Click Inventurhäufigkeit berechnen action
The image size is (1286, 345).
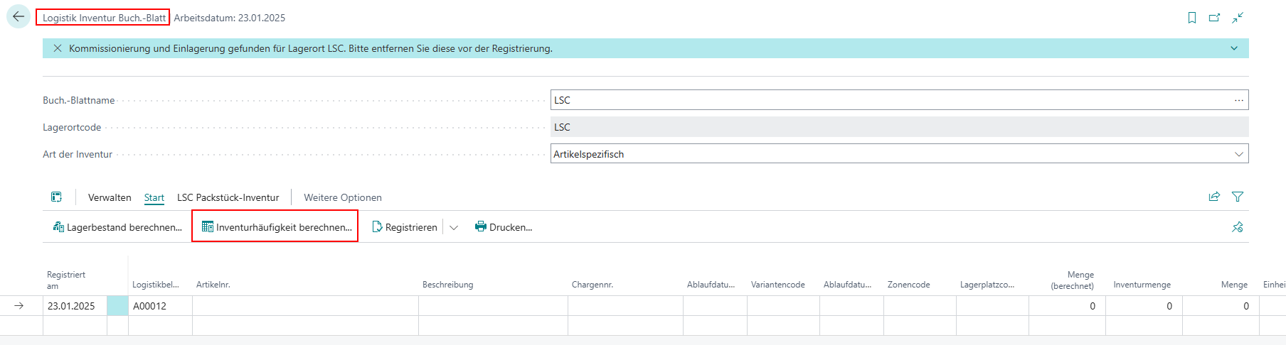tap(276, 227)
